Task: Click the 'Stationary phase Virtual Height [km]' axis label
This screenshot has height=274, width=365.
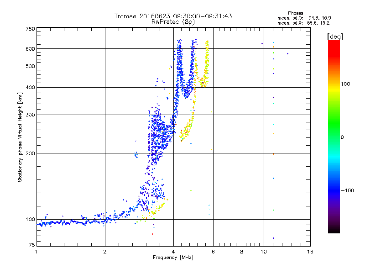Action: coord(20,137)
